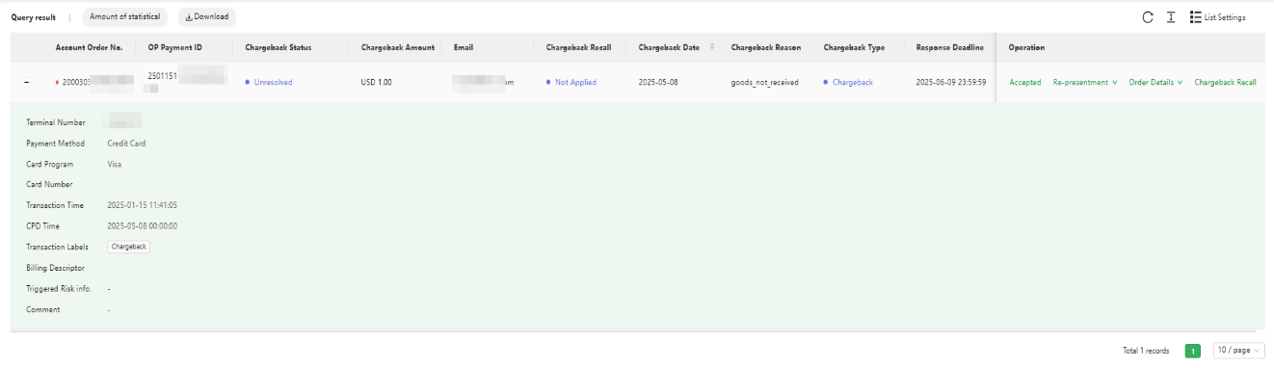Image resolution: width=1274 pixels, height=368 pixels.
Task: Open the 10 / page size selector
Action: (1238, 351)
